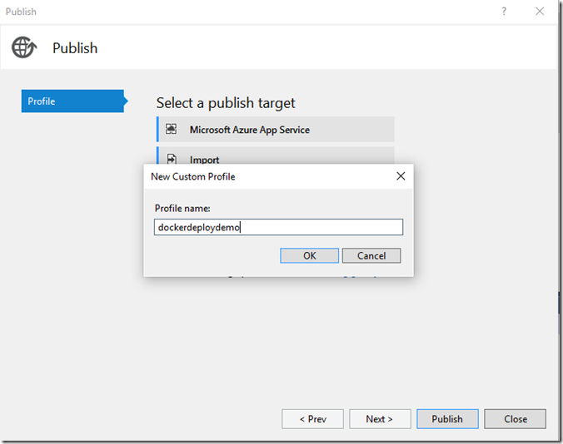Click inside the Profile name text field
563x444 pixels.
[278, 227]
